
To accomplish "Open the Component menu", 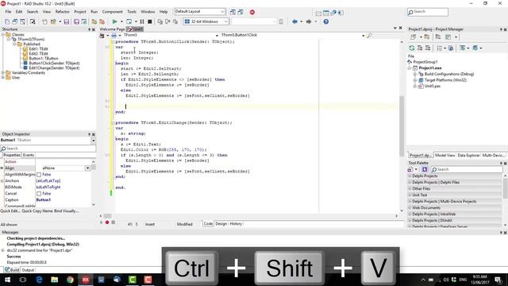I will tap(113, 12).
